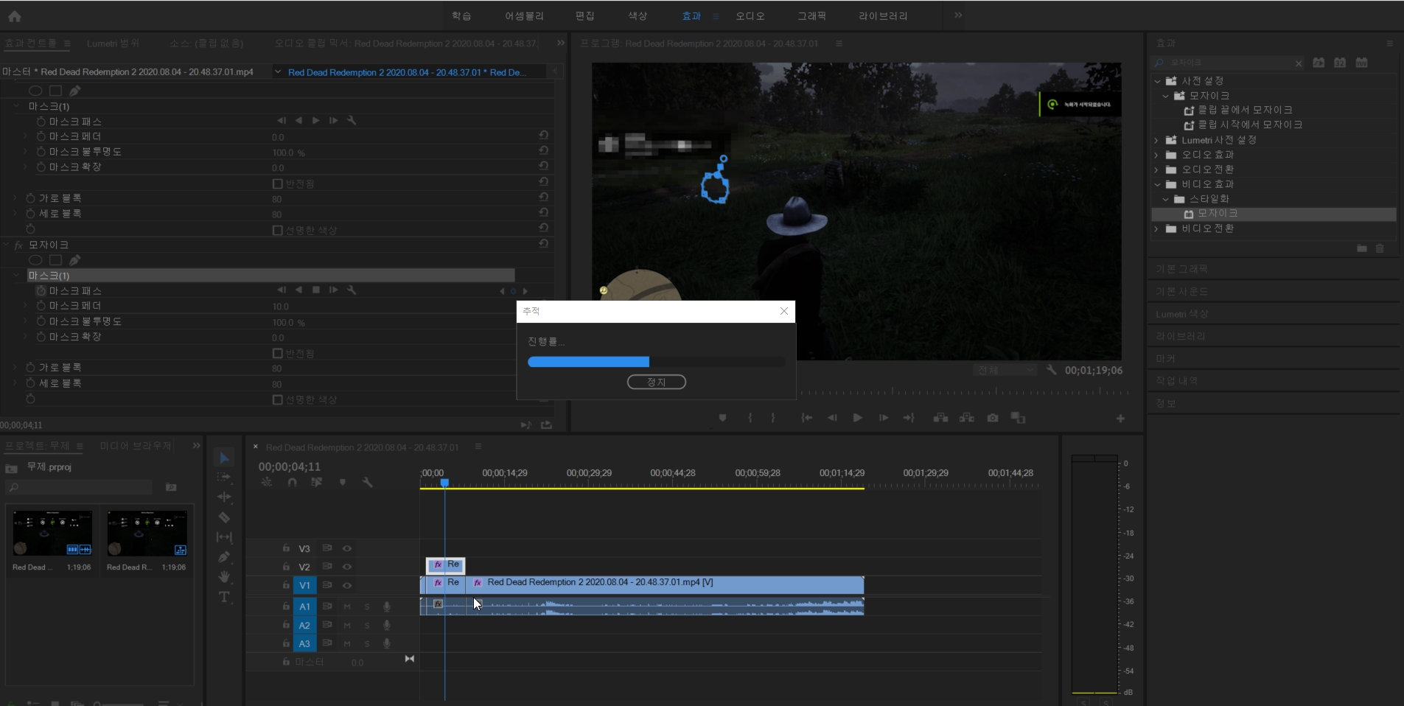Step back one frame in program monitor
1404x706 pixels.
[x=832, y=418]
